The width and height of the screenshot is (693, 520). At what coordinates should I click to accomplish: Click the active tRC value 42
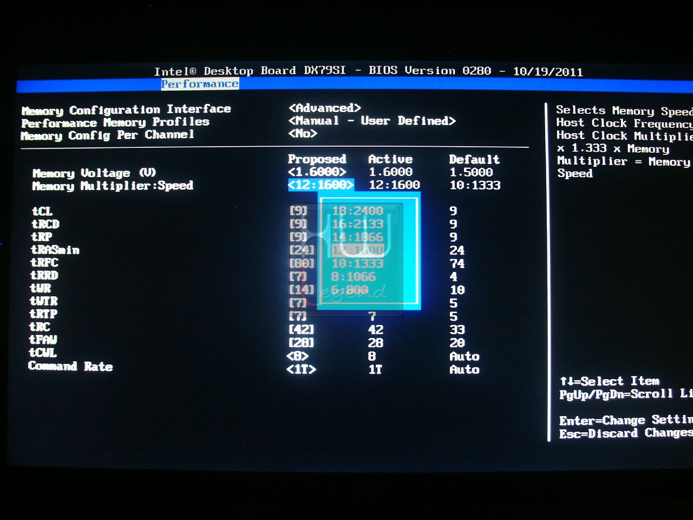(x=376, y=329)
